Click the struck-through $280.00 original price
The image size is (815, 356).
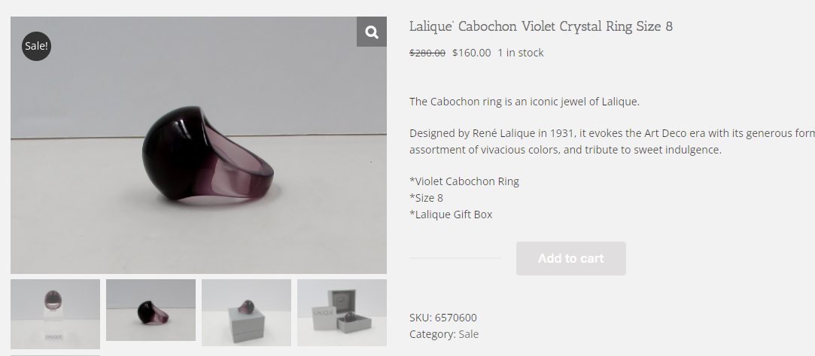pos(427,53)
